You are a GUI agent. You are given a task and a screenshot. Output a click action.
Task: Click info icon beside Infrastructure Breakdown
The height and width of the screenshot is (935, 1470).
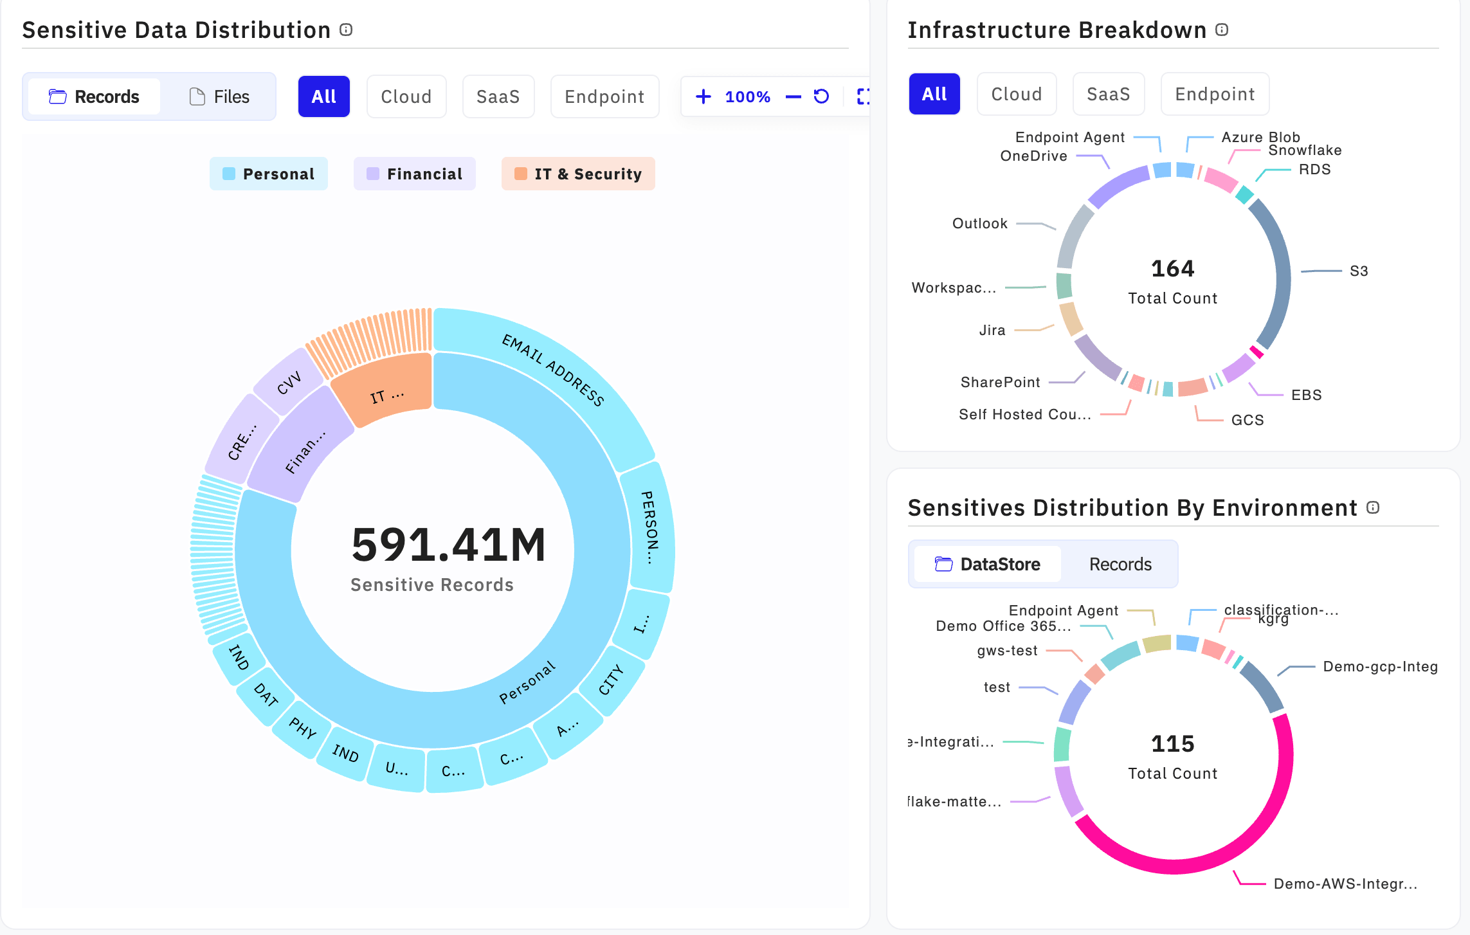pyautogui.click(x=1222, y=30)
